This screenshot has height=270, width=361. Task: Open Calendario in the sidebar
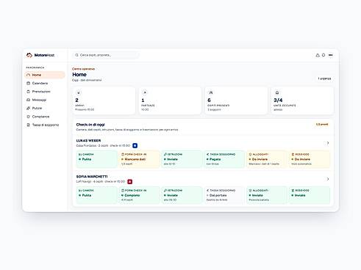(45, 83)
